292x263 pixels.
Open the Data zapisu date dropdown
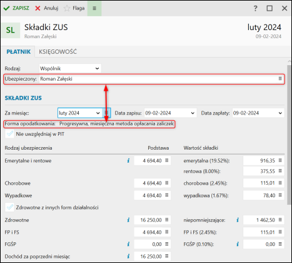(193, 113)
